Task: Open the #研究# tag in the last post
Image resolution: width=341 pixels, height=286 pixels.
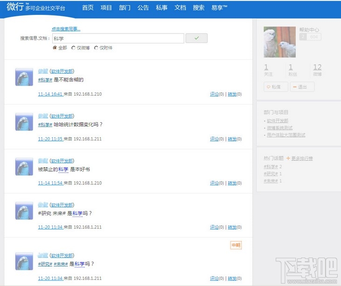Action: pyautogui.click(x=45, y=264)
